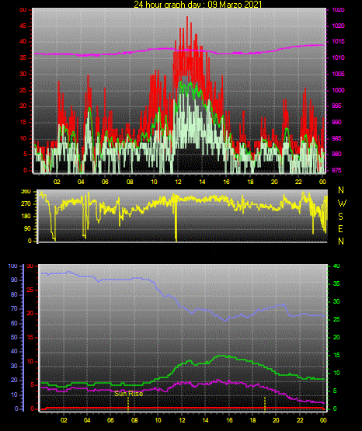
Task: Click the 1015 pressure axis value
Action: click(x=339, y=41)
